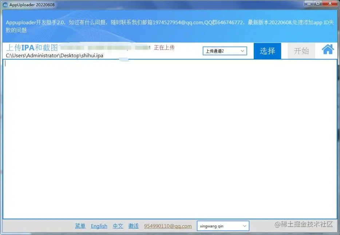The height and width of the screenshot is (235, 340).
Task: Click the Home icon
Action: pyautogui.click(x=327, y=50)
